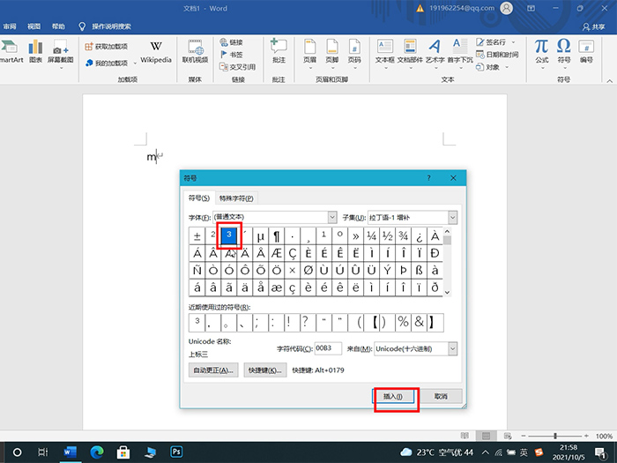
Task: Select the Æ symbol in the grid
Action: [276, 253]
